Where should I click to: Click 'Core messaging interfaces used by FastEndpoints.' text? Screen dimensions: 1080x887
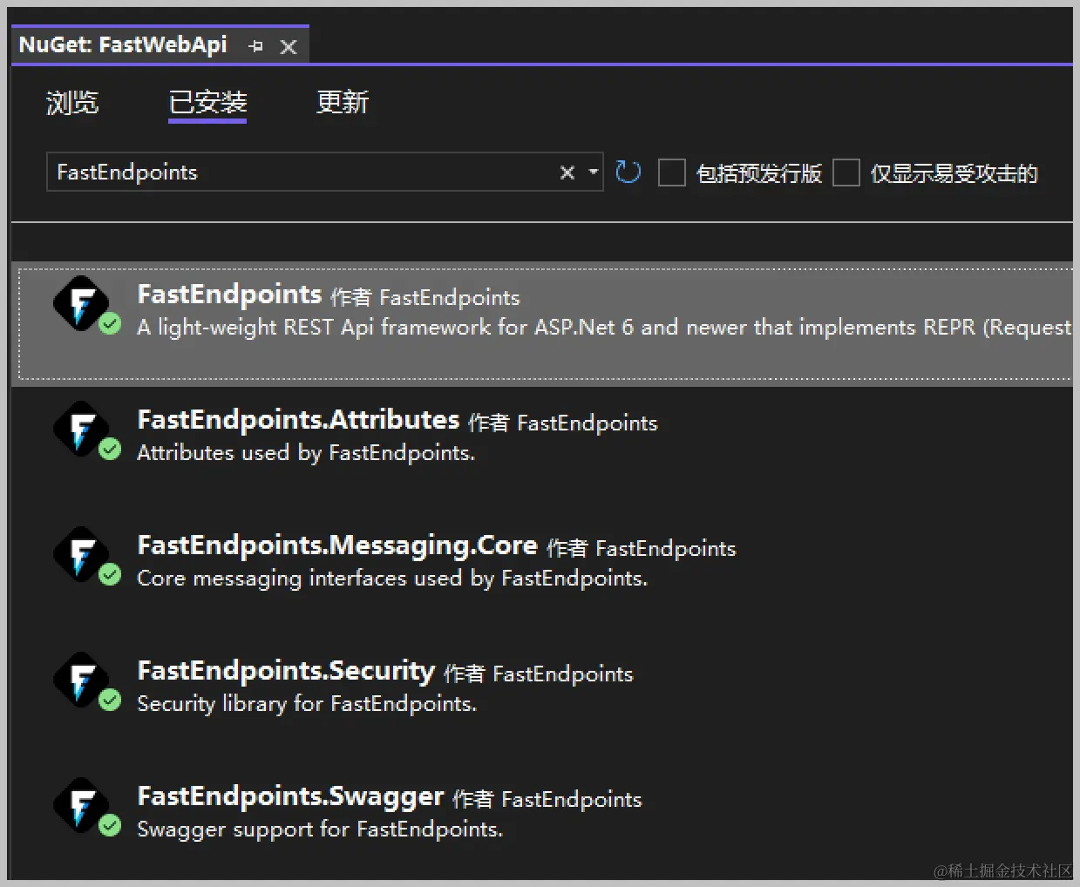point(392,579)
